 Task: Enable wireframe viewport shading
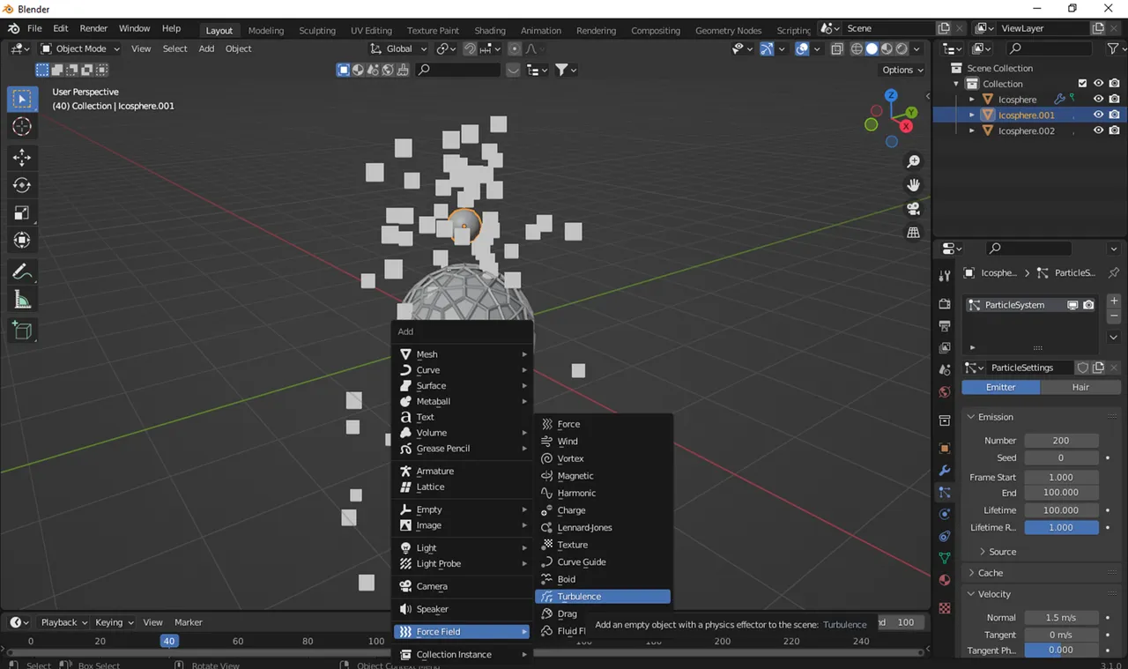(857, 48)
